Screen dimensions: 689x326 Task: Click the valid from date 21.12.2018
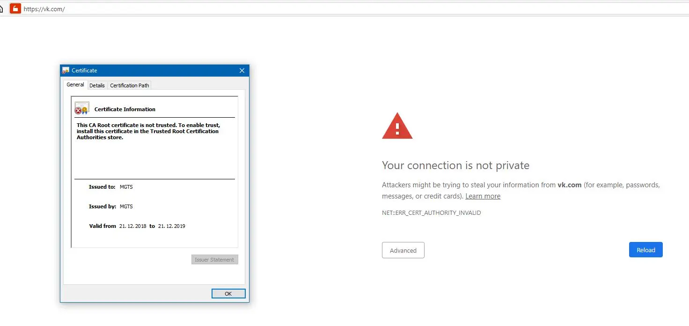pos(133,226)
